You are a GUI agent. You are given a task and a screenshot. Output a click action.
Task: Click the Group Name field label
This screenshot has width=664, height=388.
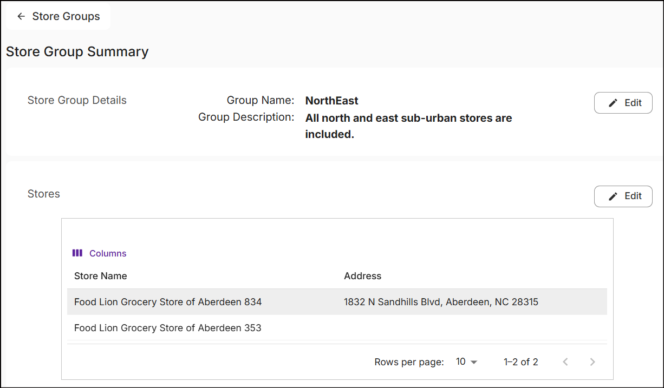point(261,100)
